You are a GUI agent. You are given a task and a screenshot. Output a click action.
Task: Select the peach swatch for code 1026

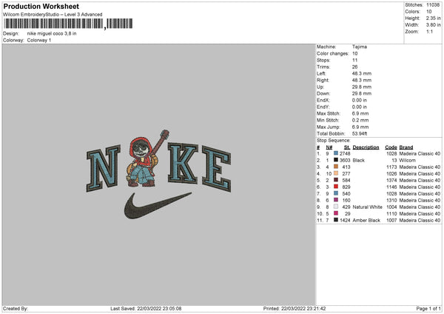tap(336, 173)
